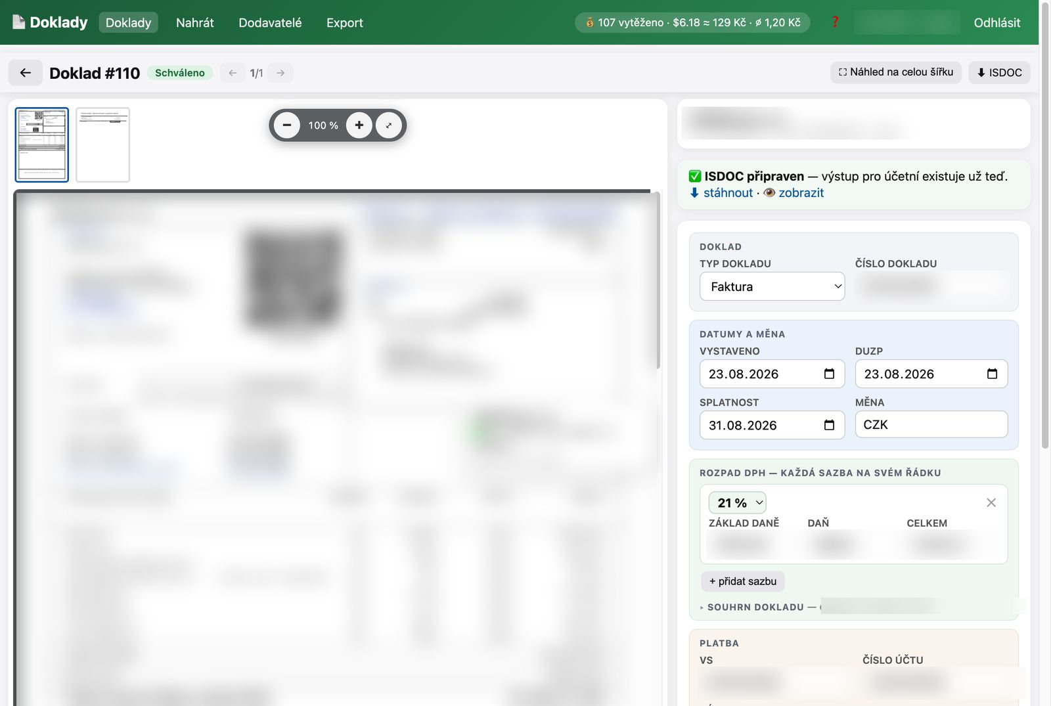1051x706 pixels.
Task: Open calendar picker for DUZP date
Action: pos(992,374)
